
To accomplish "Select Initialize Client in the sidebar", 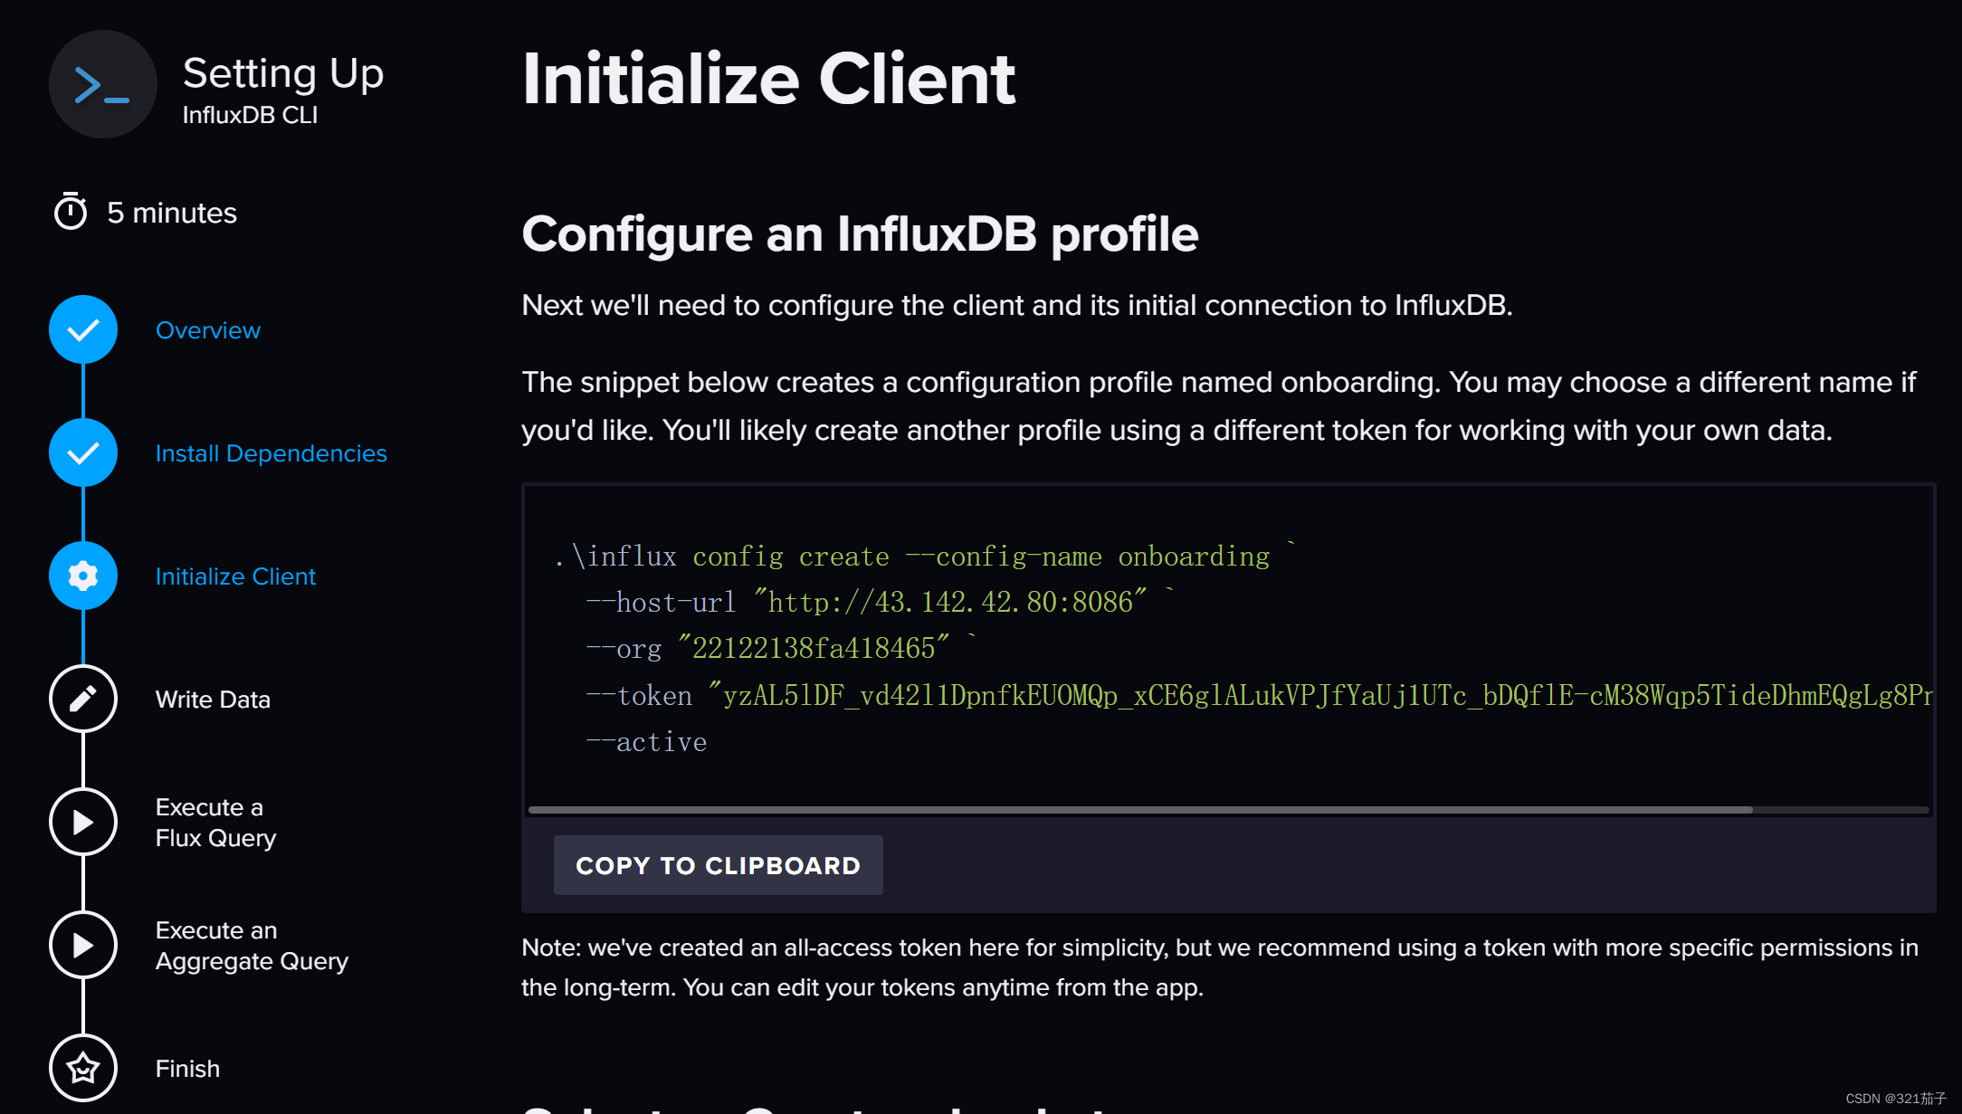I will [235, 576].
